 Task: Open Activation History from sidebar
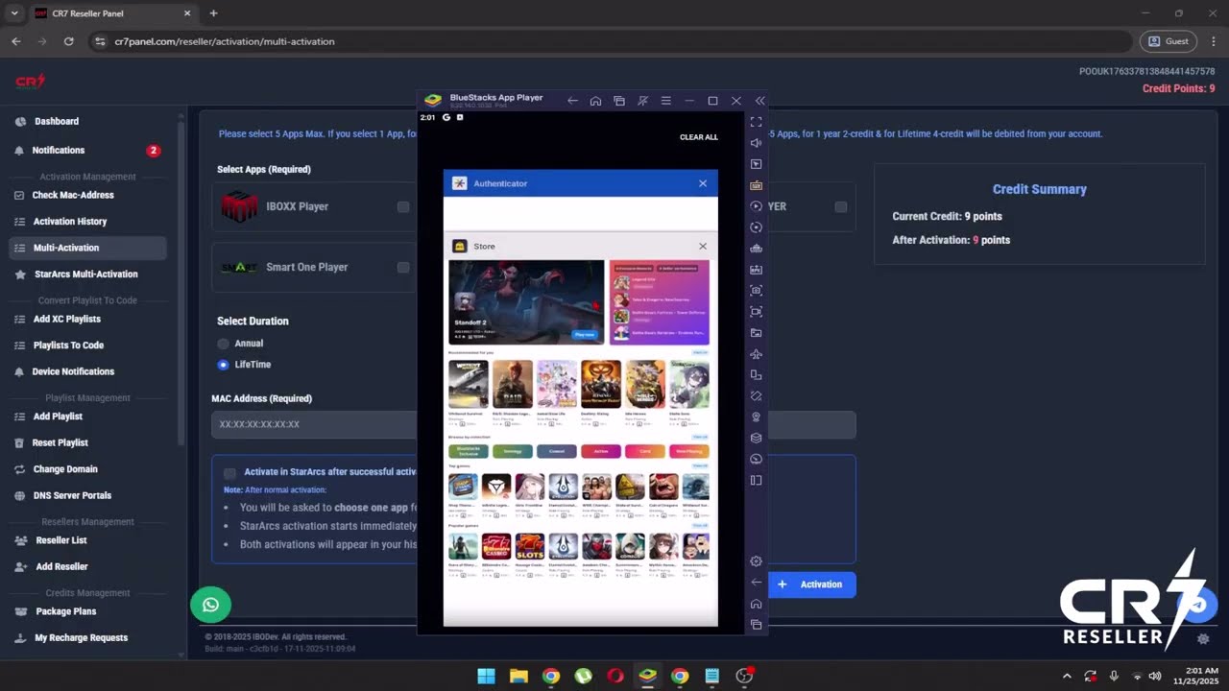[x=70, y=222]
